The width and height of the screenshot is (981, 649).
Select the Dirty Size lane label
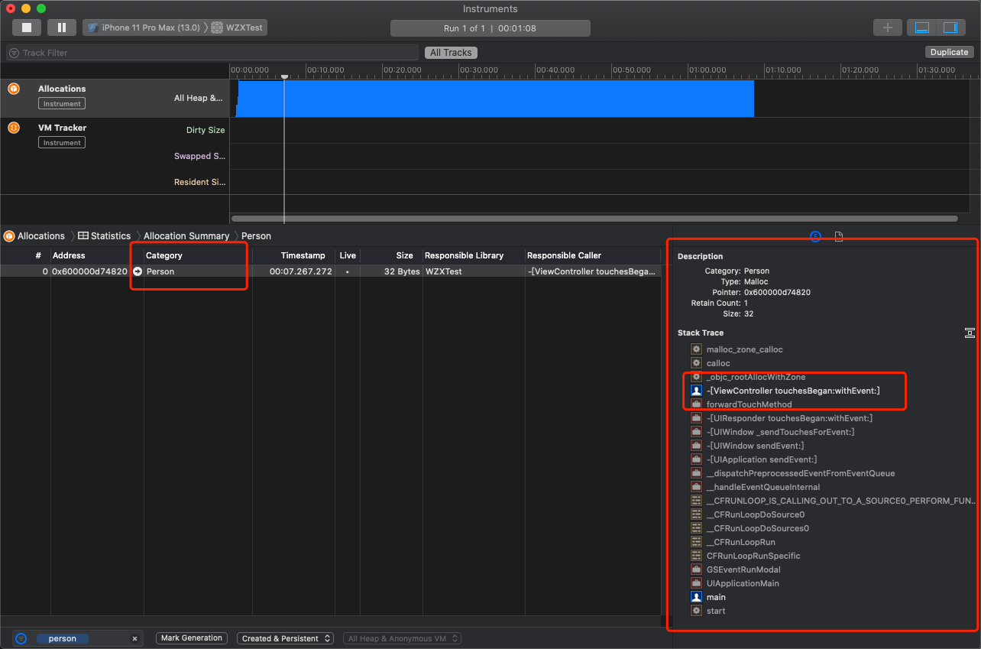point(206,130)
